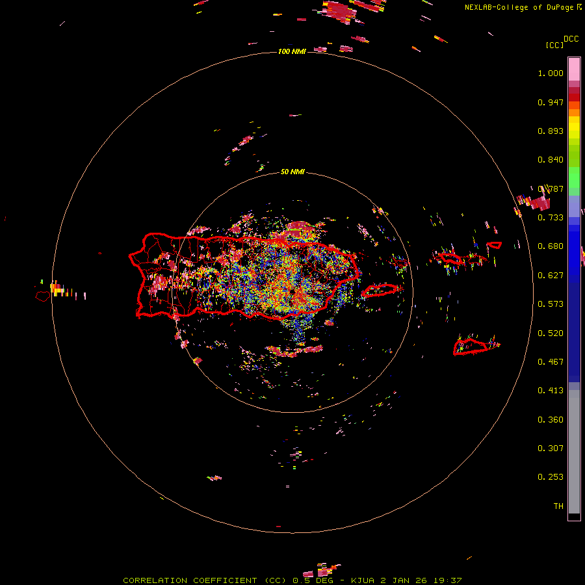Click the 0.467 scale label

pyautogui.click(x=551, y=362)
